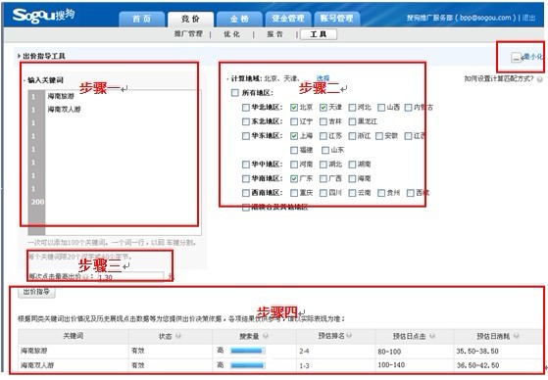Click the help icon beside 如何设置计算匹配方式
This screenshot has height=380, width=548.
(539, 79)
